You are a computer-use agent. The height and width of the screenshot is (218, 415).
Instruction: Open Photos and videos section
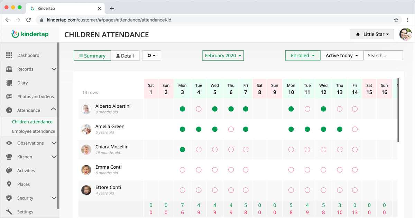9,97
